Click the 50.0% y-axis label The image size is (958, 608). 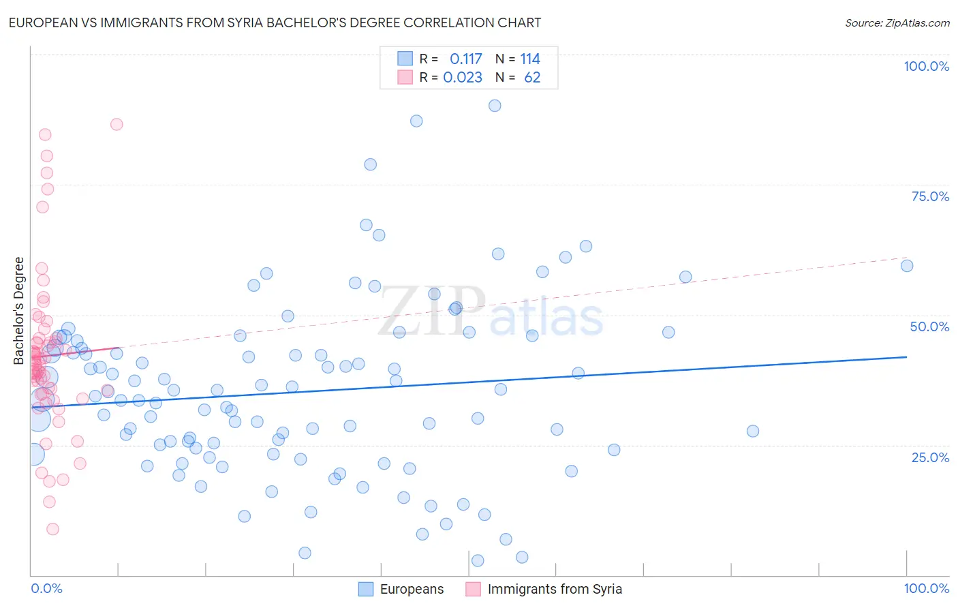(x=929, y=326)
